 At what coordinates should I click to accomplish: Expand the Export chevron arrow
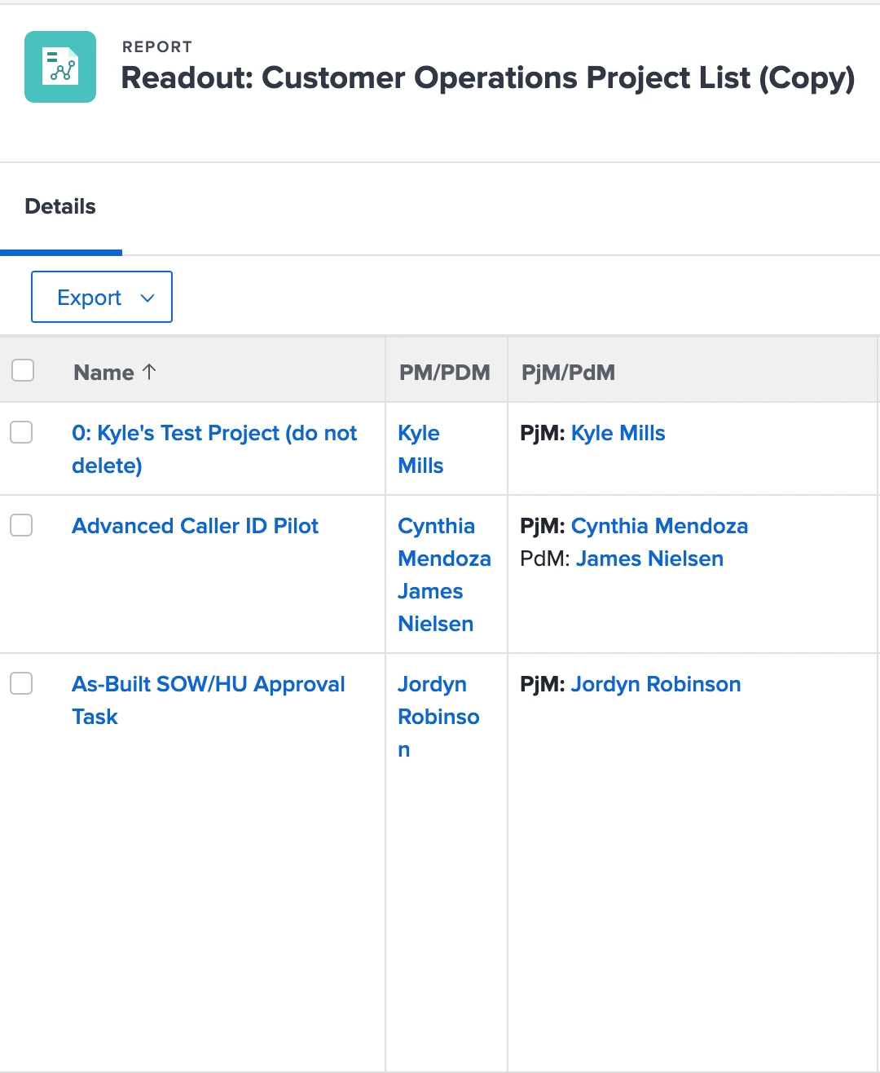(x=147, y=298)
